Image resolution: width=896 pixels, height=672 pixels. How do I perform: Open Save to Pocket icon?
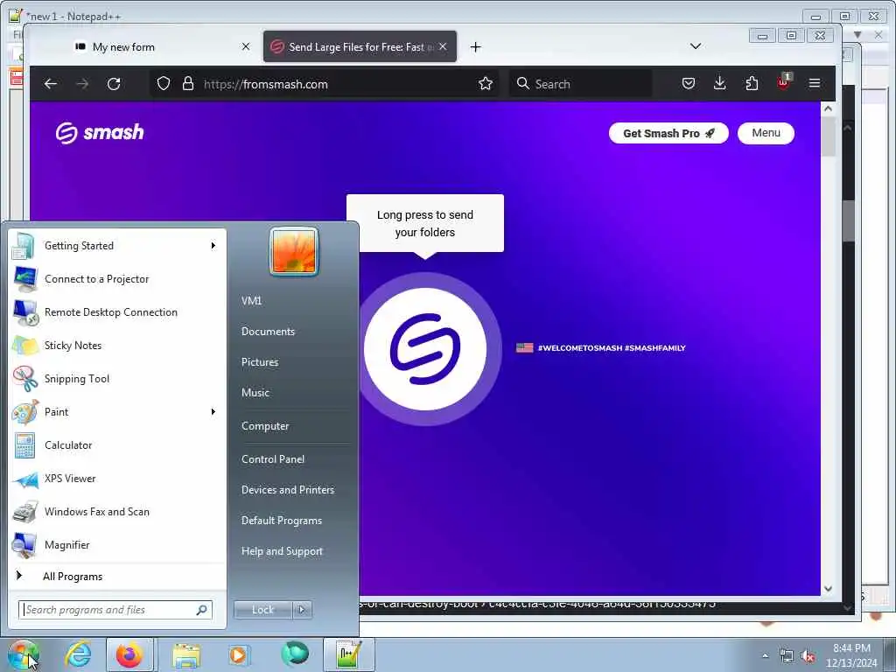click(x=689, y=84)
